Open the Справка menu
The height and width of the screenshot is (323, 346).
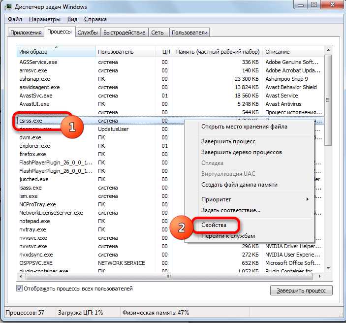coord(95,19)
